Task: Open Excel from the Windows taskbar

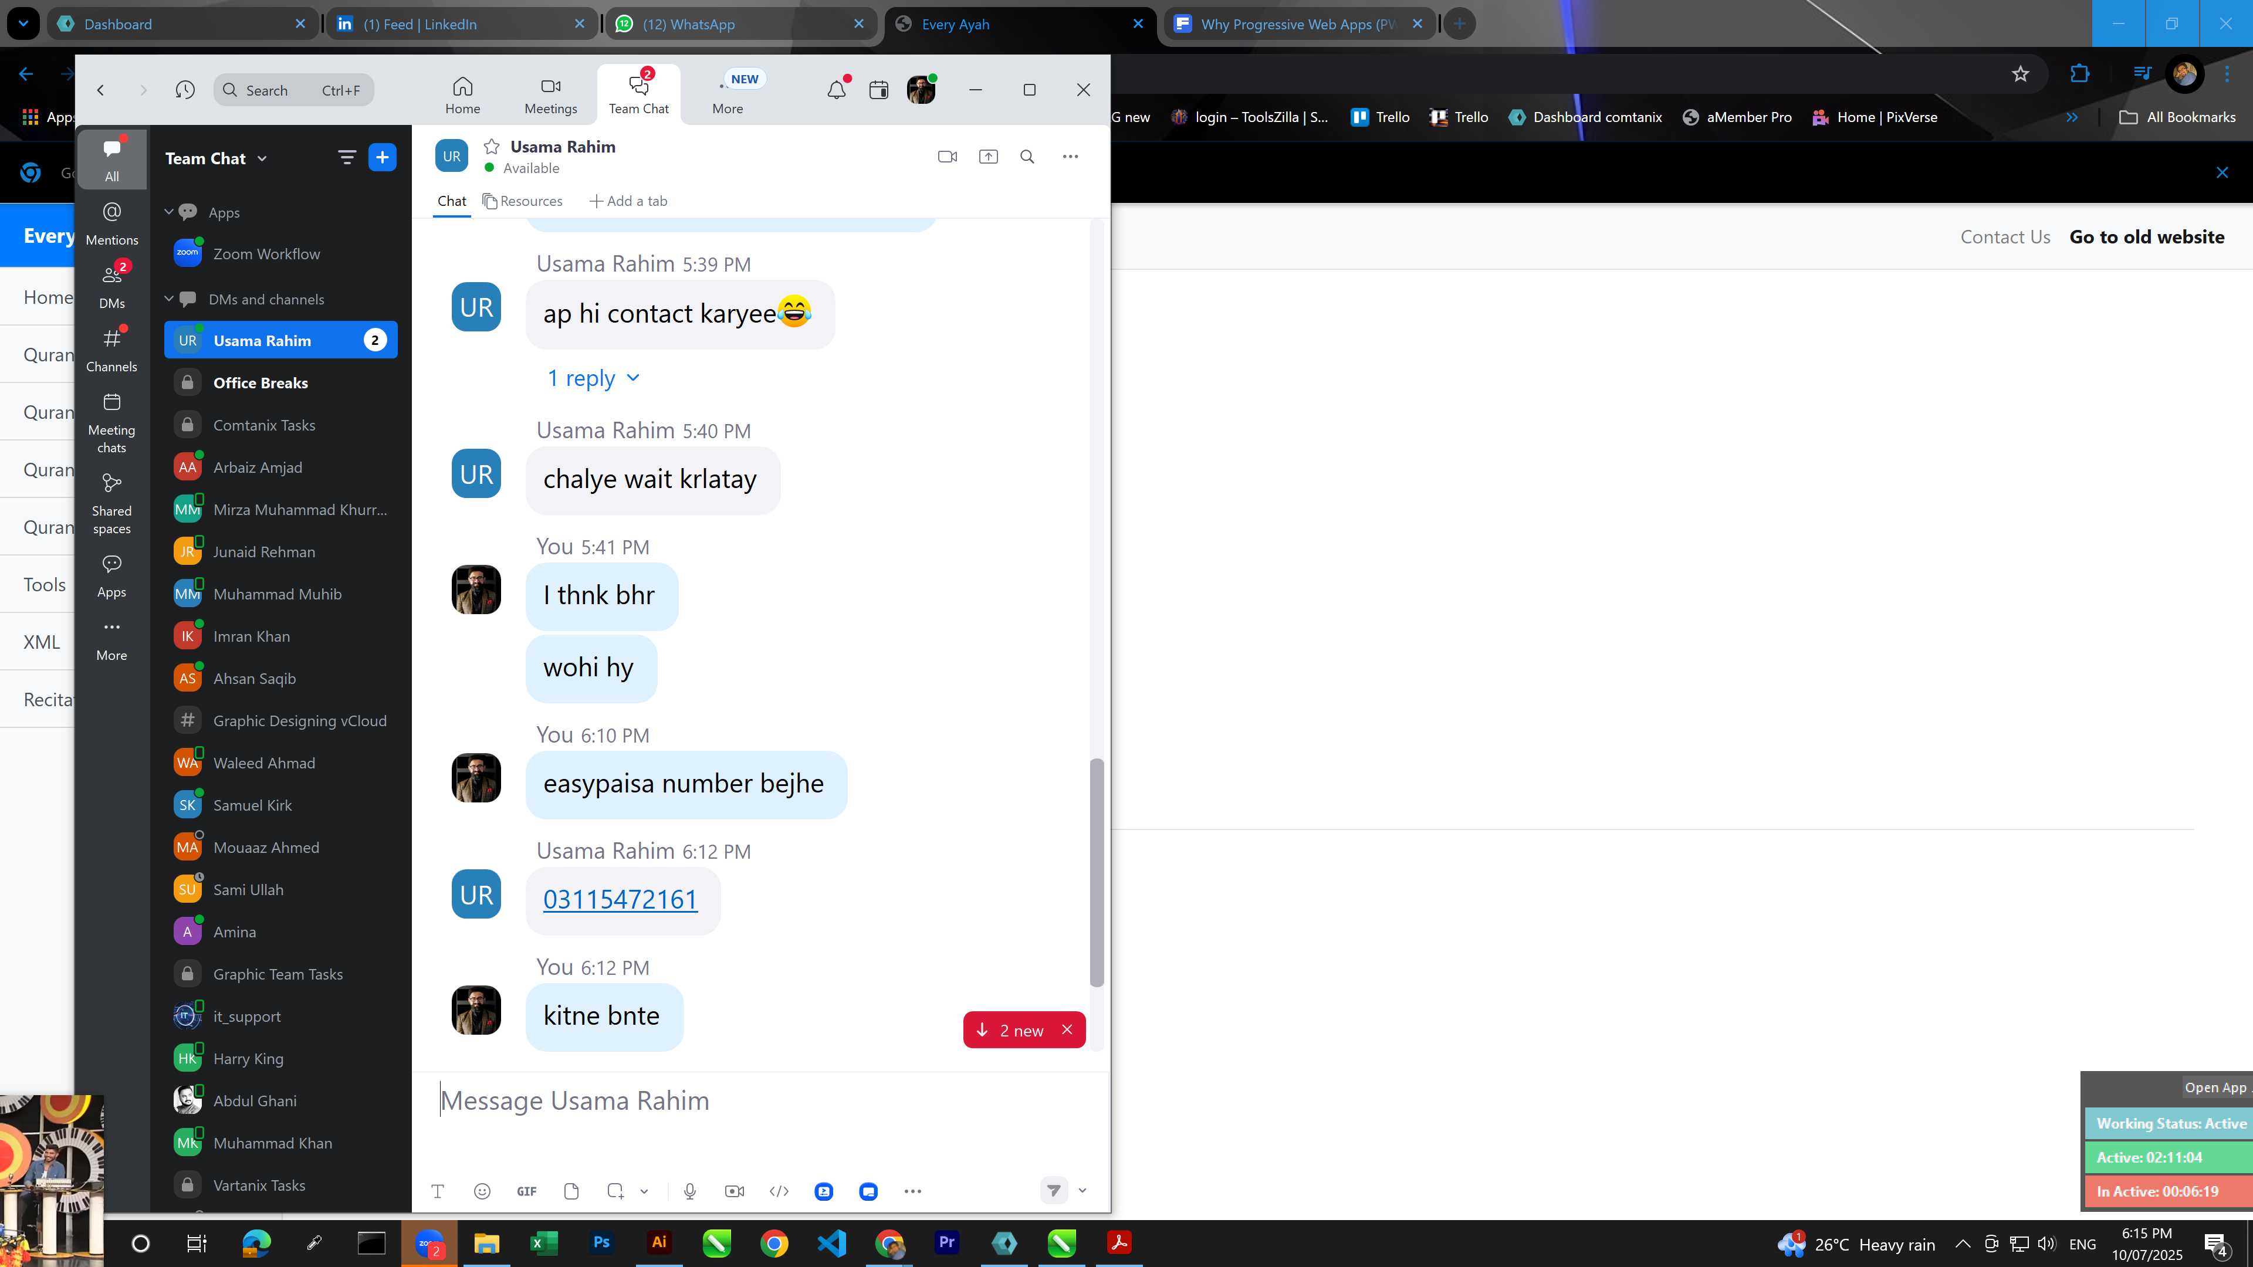Action: pos(543,1242)
